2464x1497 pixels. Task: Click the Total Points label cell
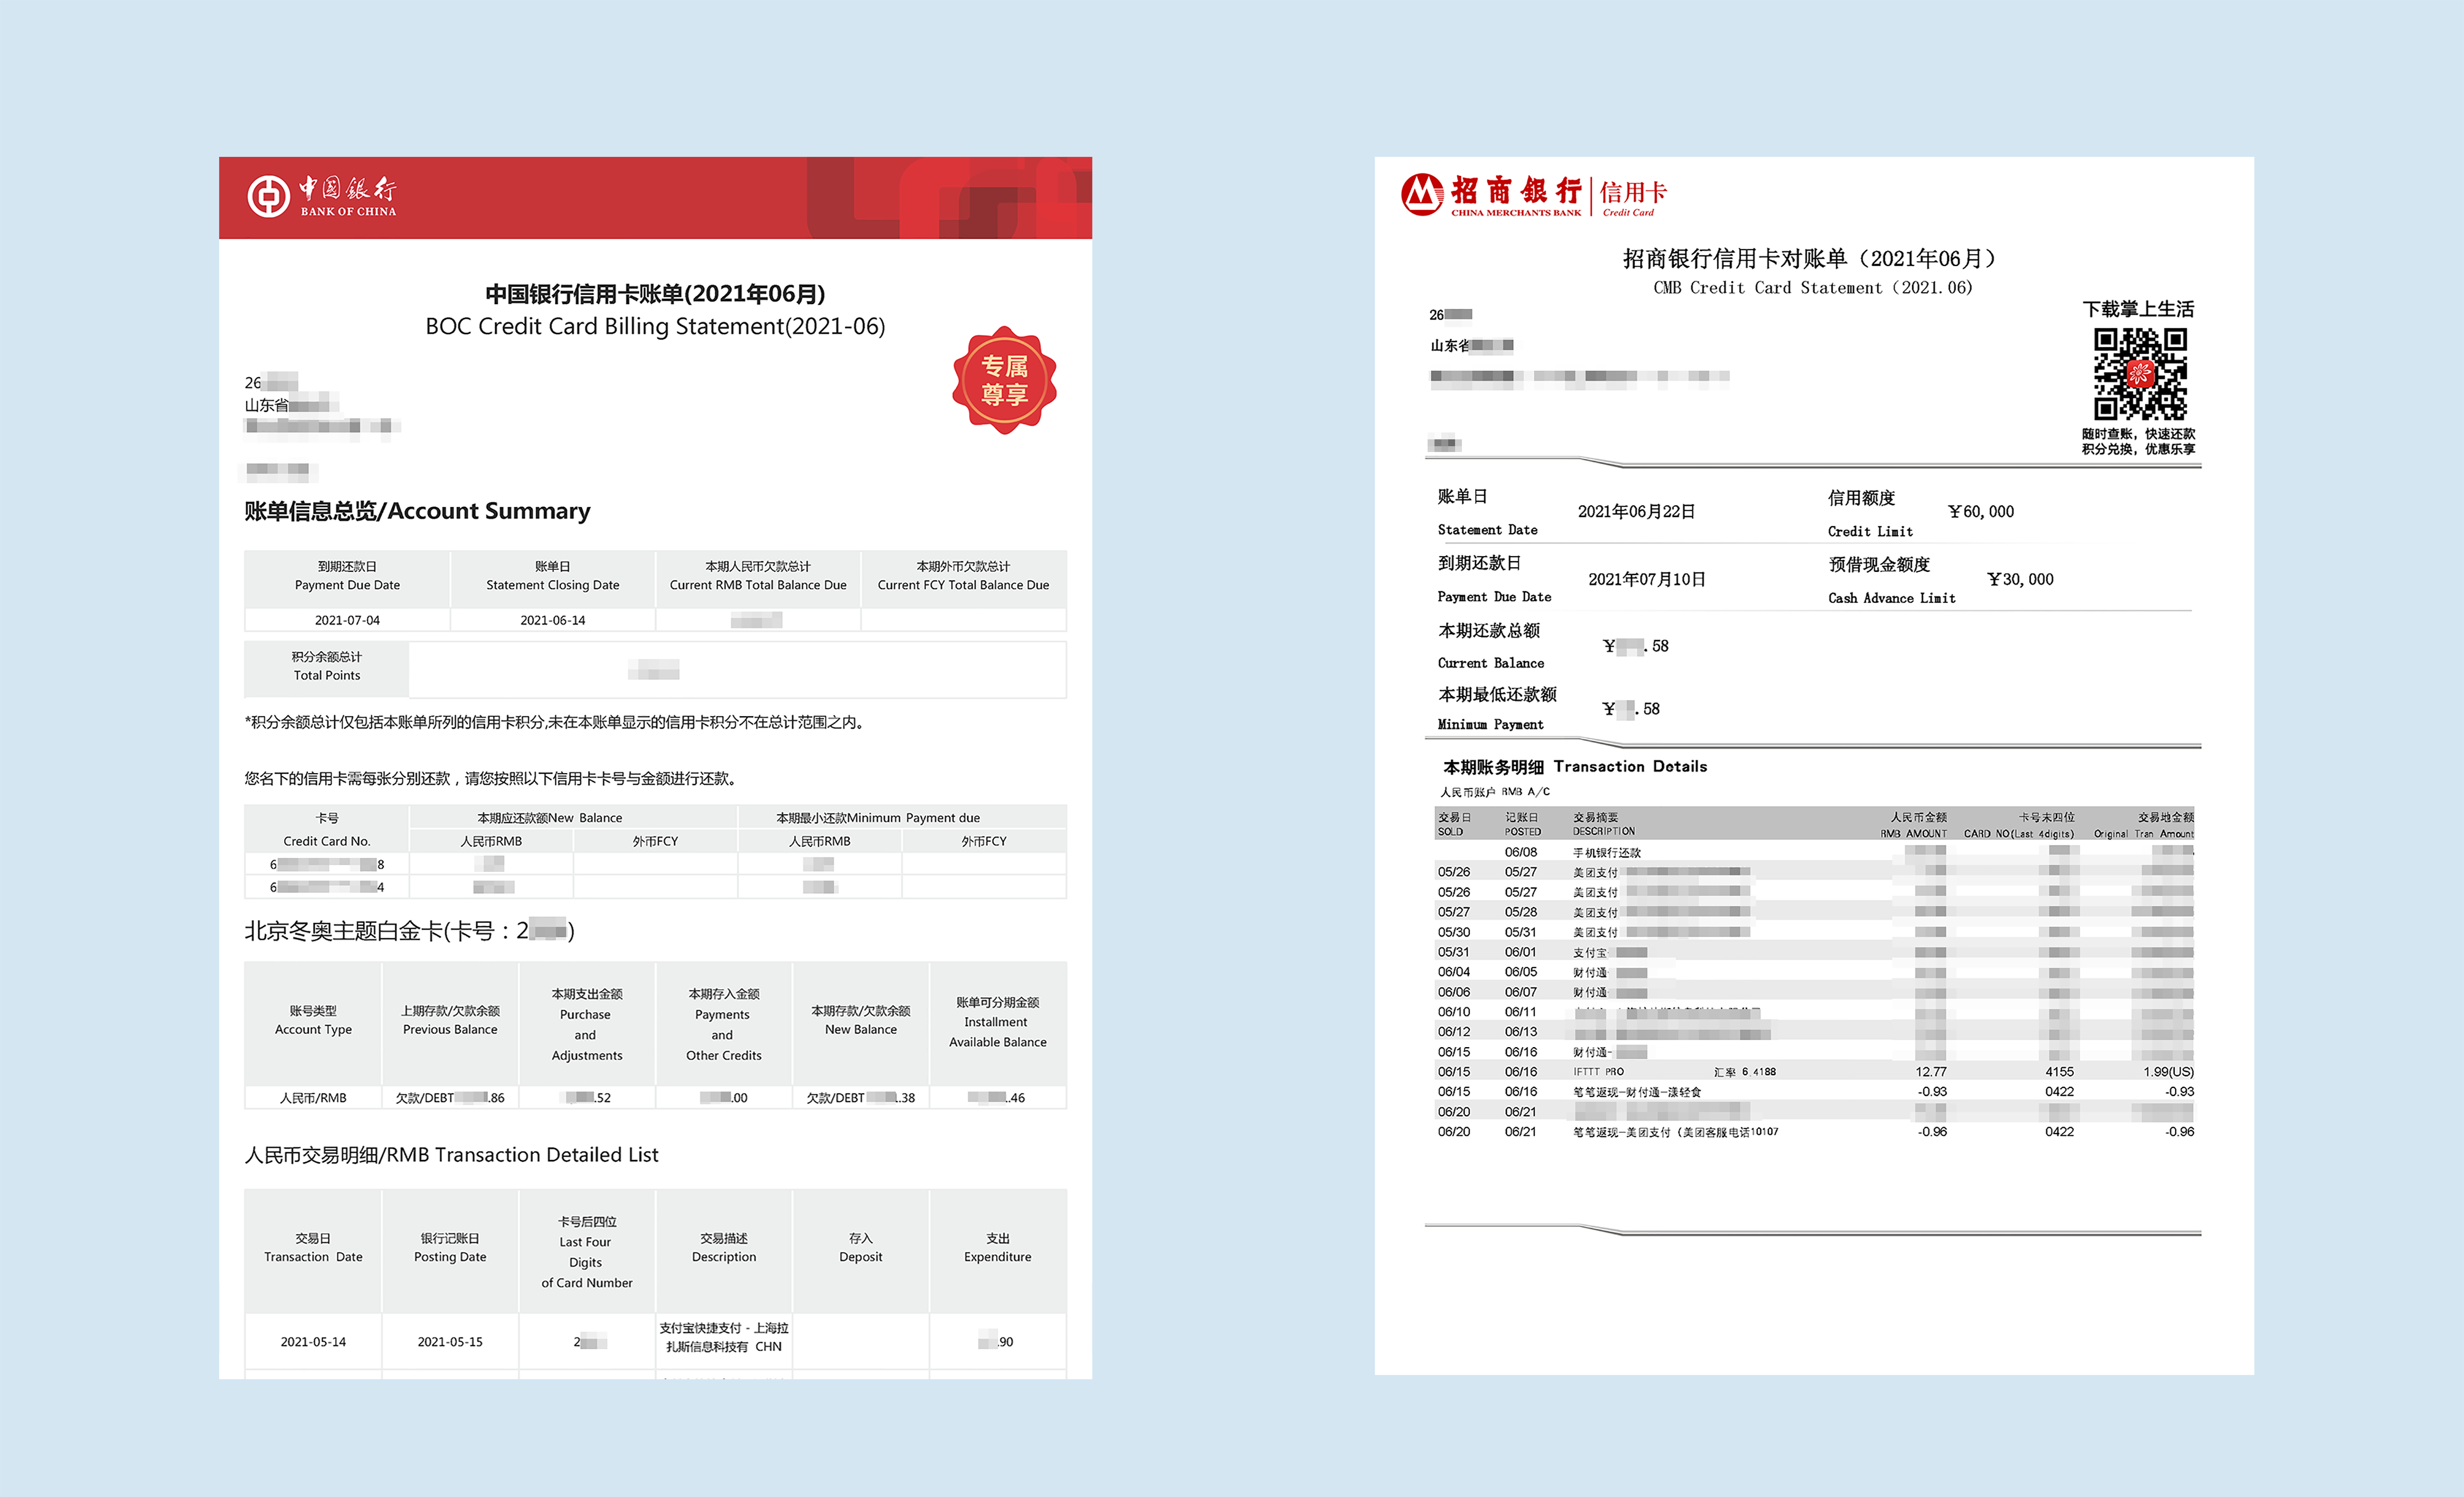pos(327,667)
